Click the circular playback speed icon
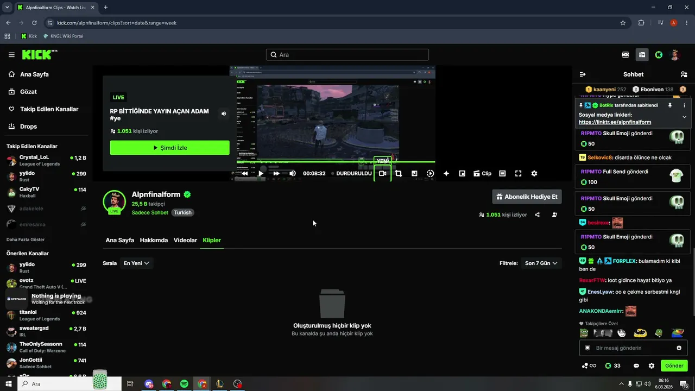 pyautogui.click(x=430, y=173)
